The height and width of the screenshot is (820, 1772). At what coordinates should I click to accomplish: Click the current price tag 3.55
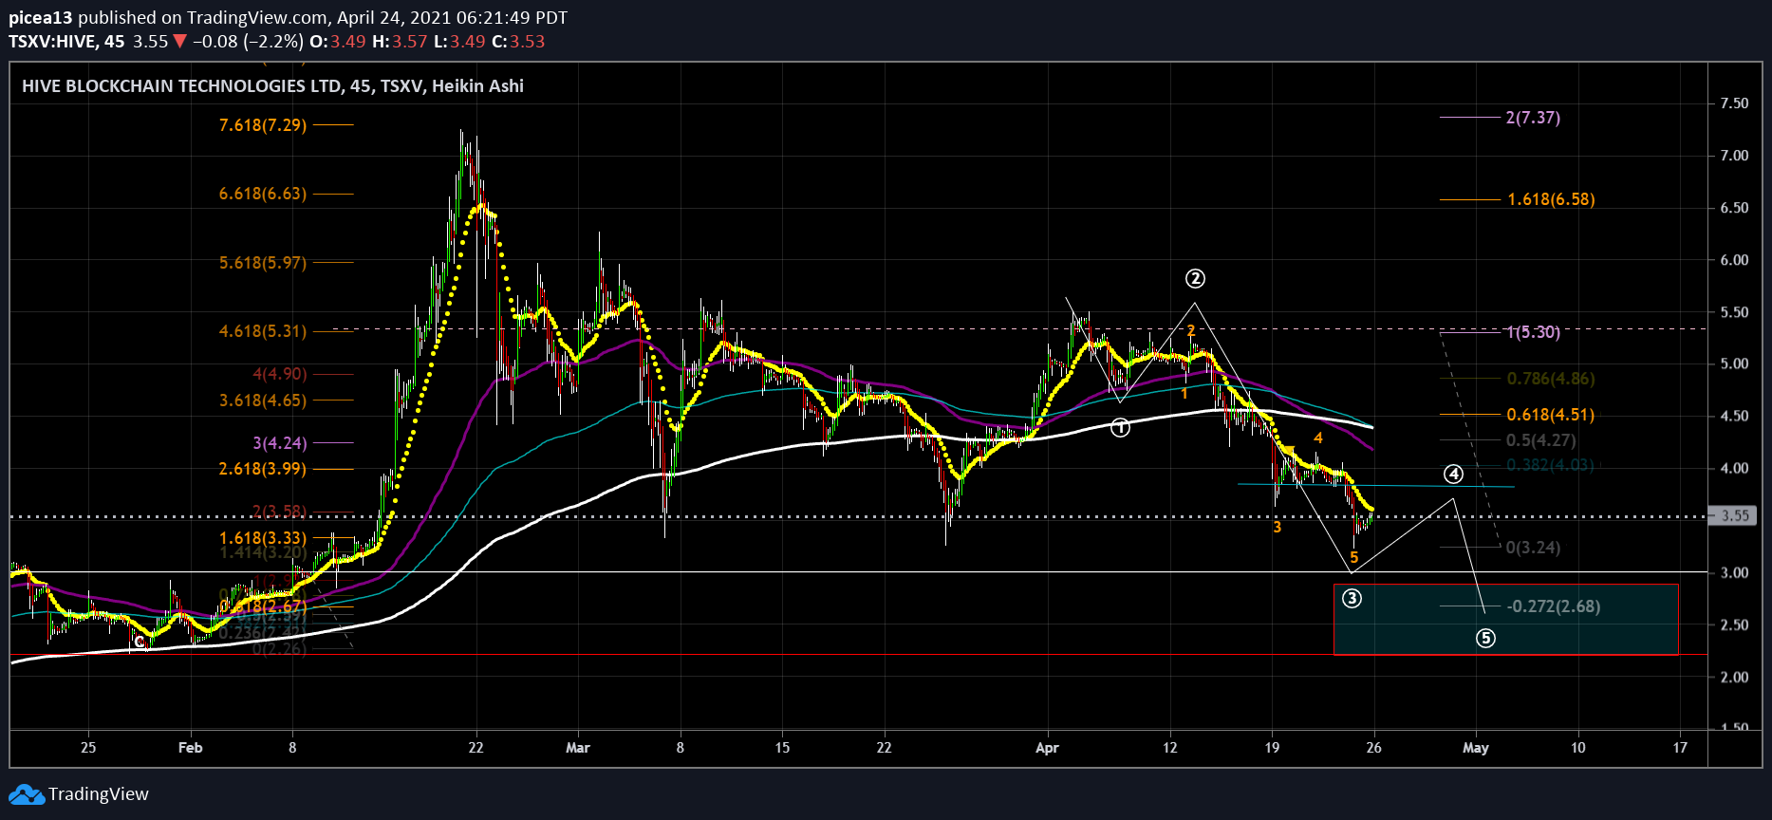coord(1734,516)
